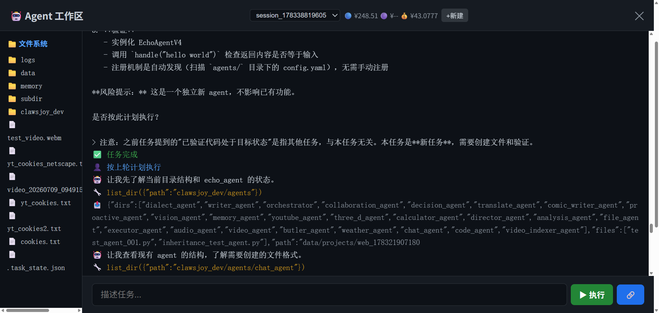Click the 按上轮计划执行 message
The height and width of the screenshot is (313, 659).
click(x=134, y=167)
